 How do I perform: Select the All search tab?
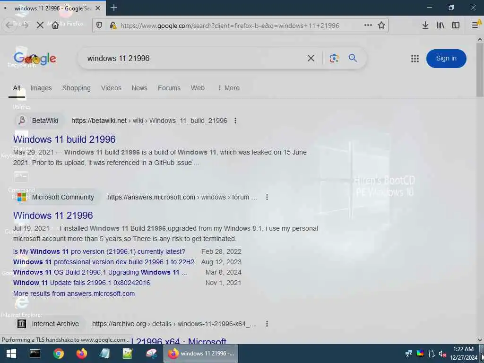tap(17, 88)
